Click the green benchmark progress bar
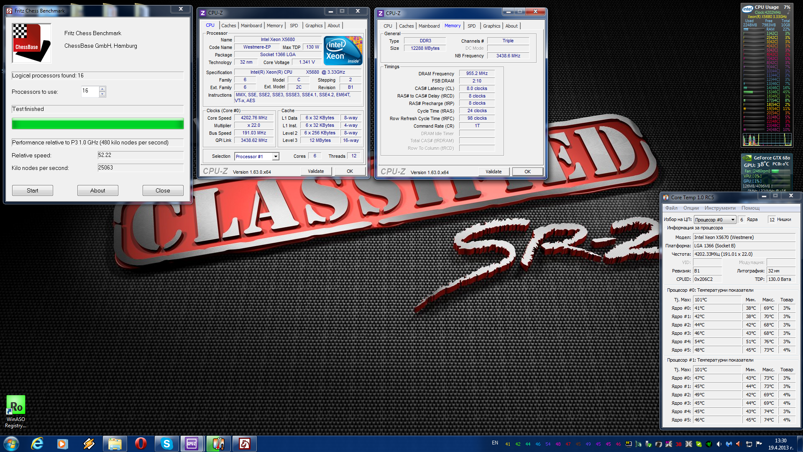The height and width of the screenshot is (452, 803). click(x=98, y=124)
